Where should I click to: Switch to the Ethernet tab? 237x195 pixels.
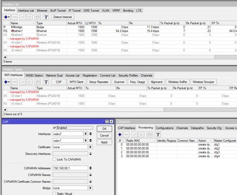[x=42, y=10]
